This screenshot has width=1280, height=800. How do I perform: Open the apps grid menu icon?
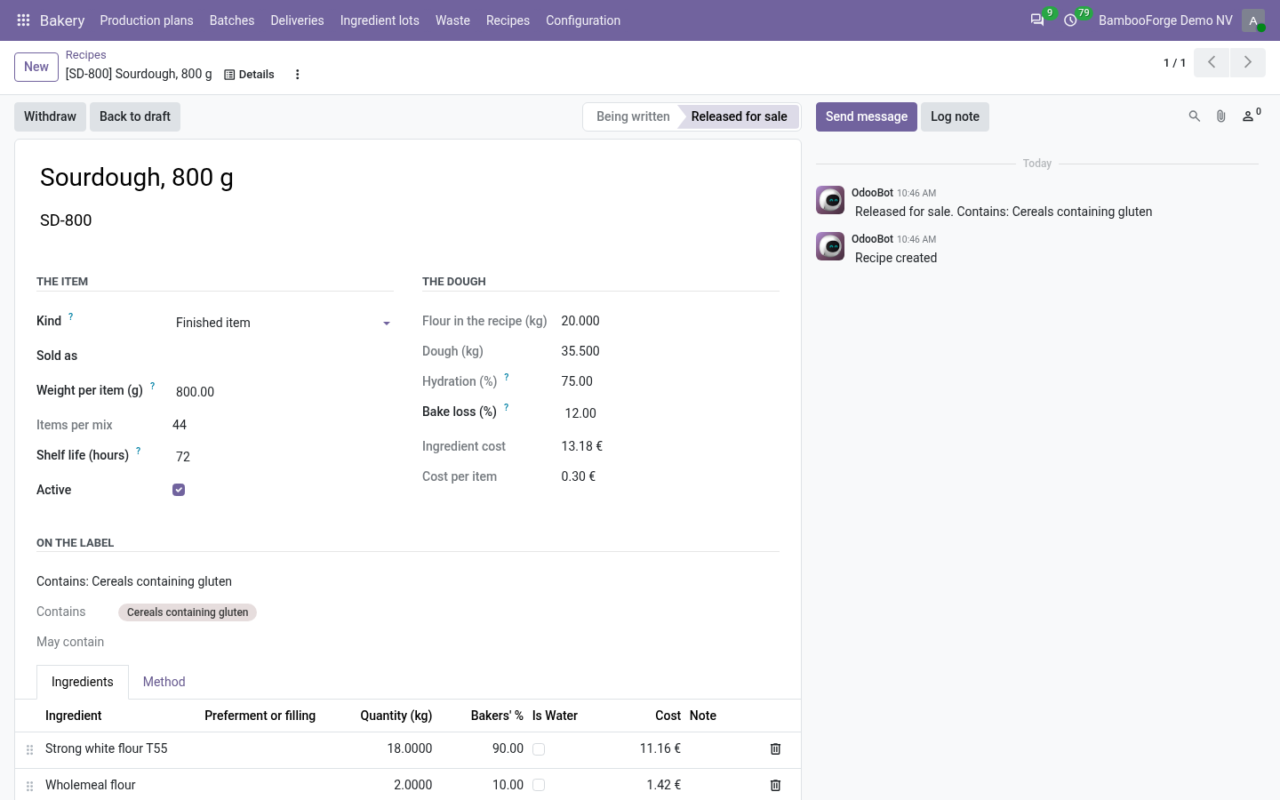click(24, 20)
